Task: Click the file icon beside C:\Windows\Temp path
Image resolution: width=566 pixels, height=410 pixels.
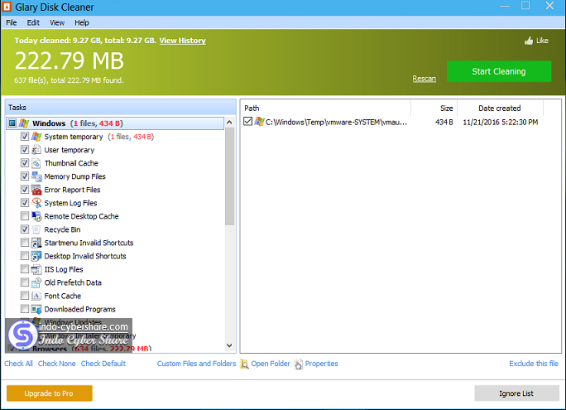Action: (259, 122)
